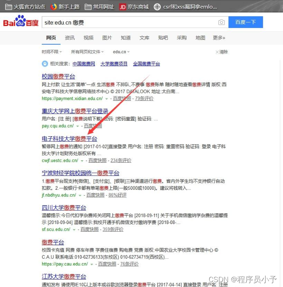283x287 pixels.
Task: Expand arrow next to pay.cqu.edu.cn
Action: point(78,126)
